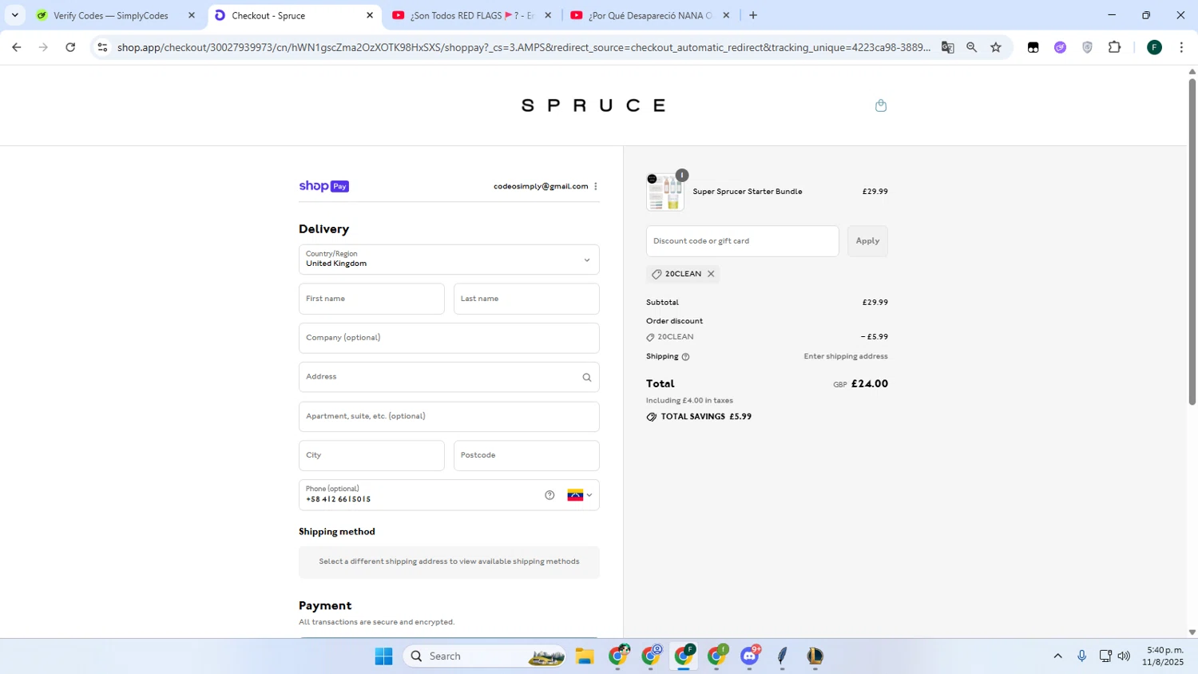
Task: Open the Chrome profile avatar F
Action: [x=1154, y=47]
